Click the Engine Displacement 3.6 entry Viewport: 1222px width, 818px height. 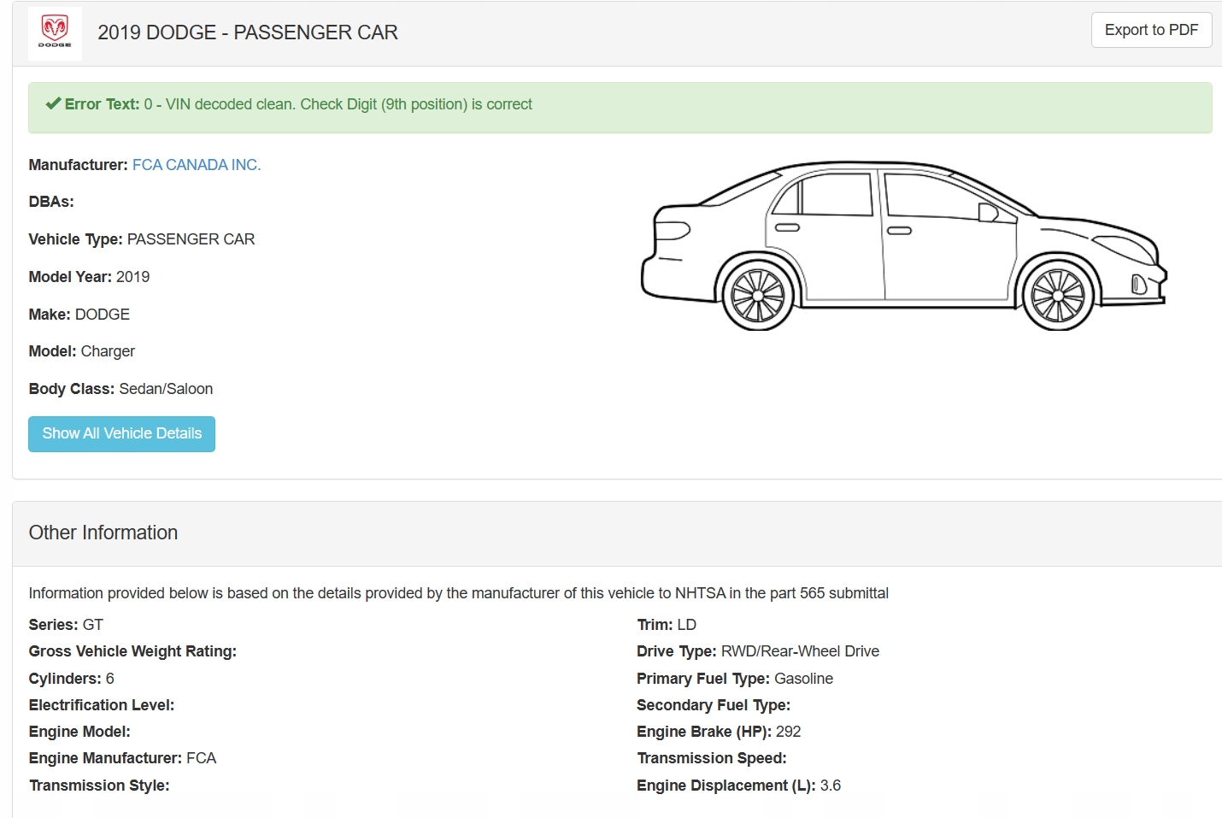(829, 786)
